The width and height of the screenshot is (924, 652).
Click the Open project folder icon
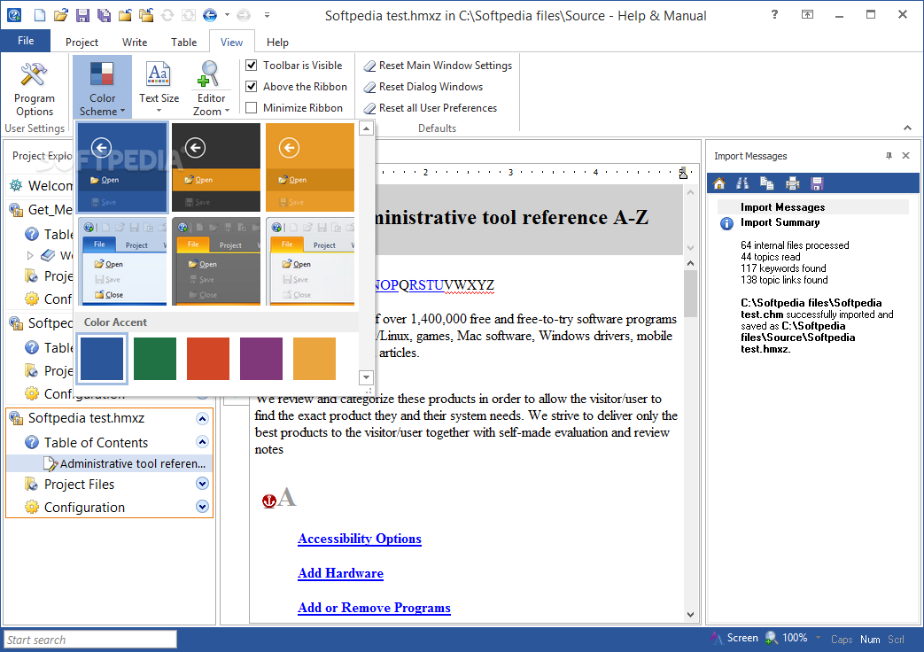point(61,15)
